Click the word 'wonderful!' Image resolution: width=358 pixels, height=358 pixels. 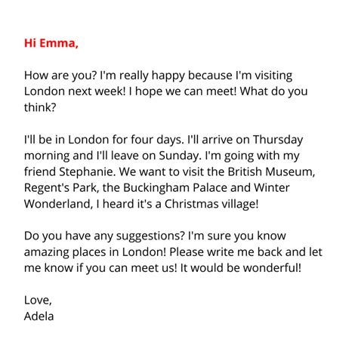coord(272,268)
